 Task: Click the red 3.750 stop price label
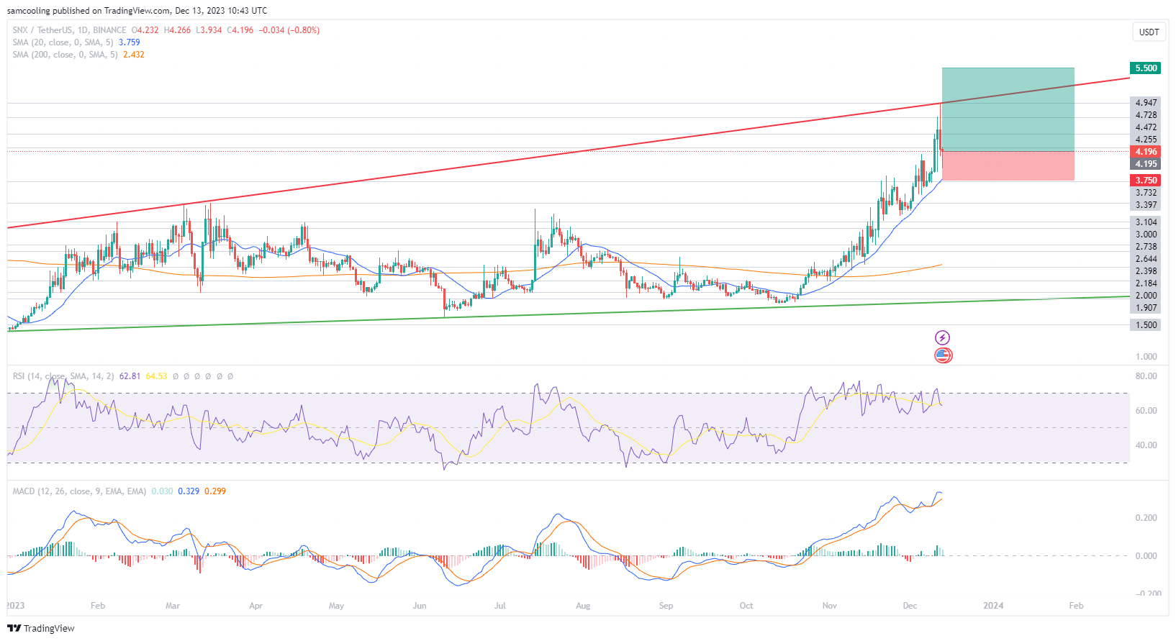pos(1146,181)
